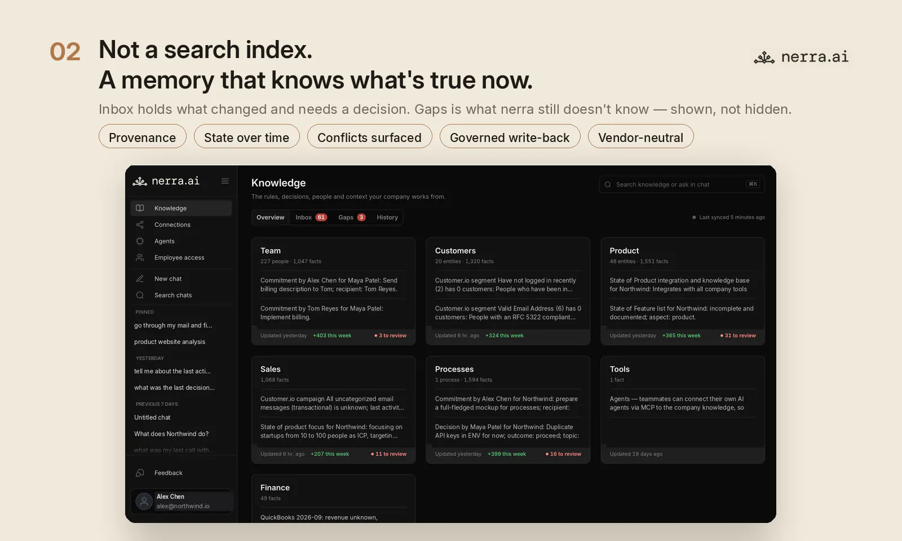Image resolution: width=902 pixels, height=541 pixels.
Task: Click the 'Conflicts surfaced' pill tag
Action: (x=370, y=136)
